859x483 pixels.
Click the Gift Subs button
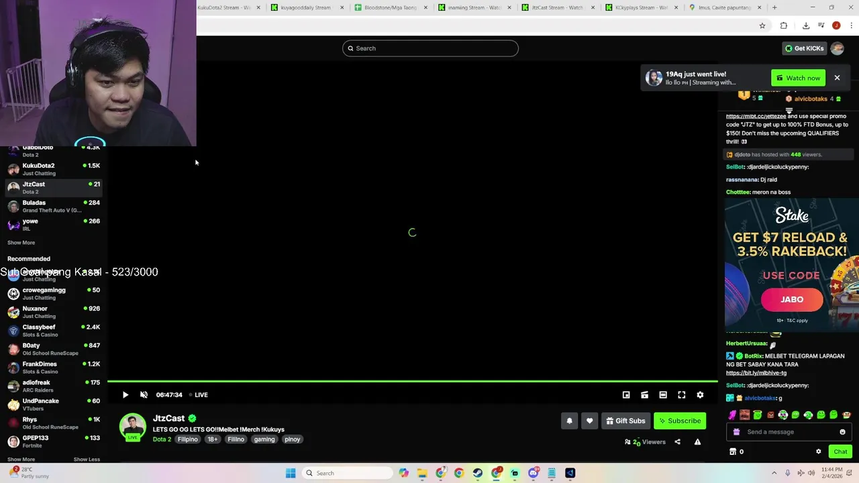pos(625,421)
